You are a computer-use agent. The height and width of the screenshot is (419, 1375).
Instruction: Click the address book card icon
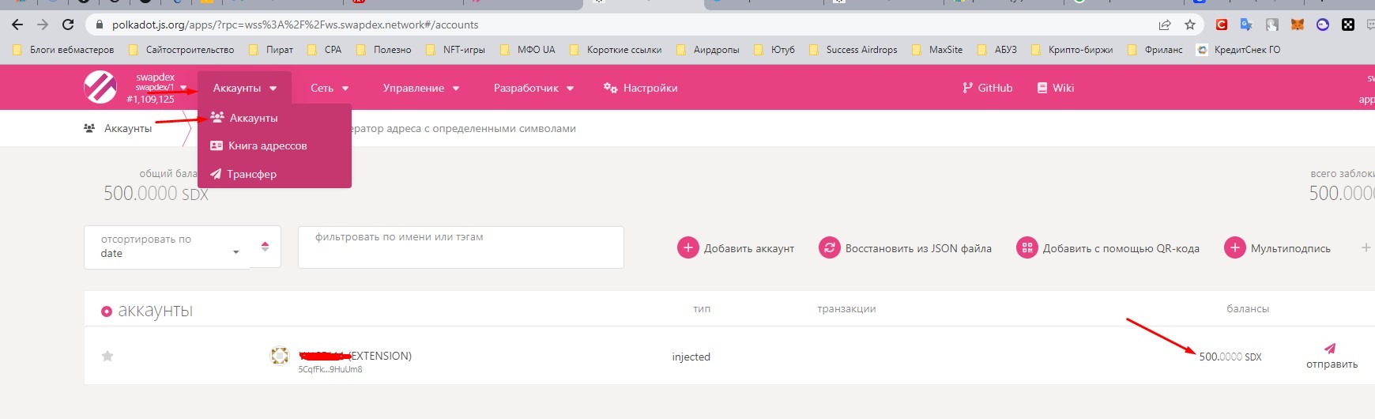(x=216, y=145)
